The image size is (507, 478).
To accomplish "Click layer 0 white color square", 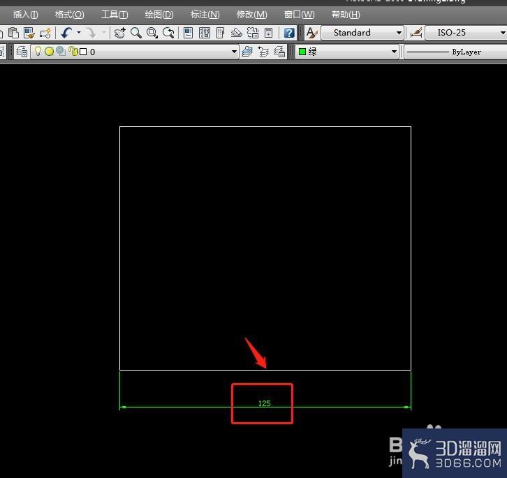I will pyautogui.click(x=83, y=52).
